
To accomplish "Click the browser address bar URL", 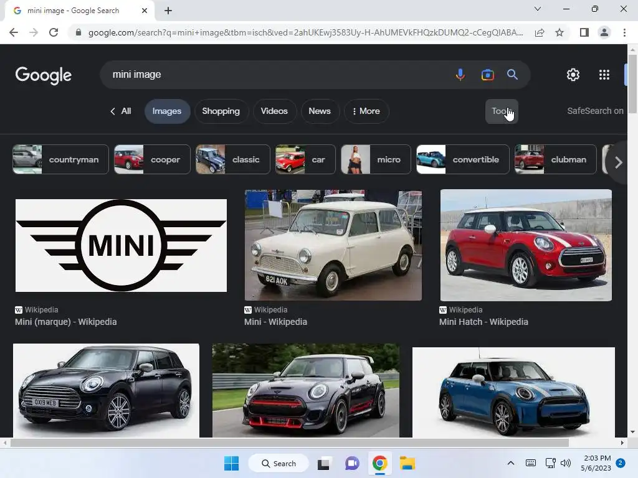I will click(305, 32).
